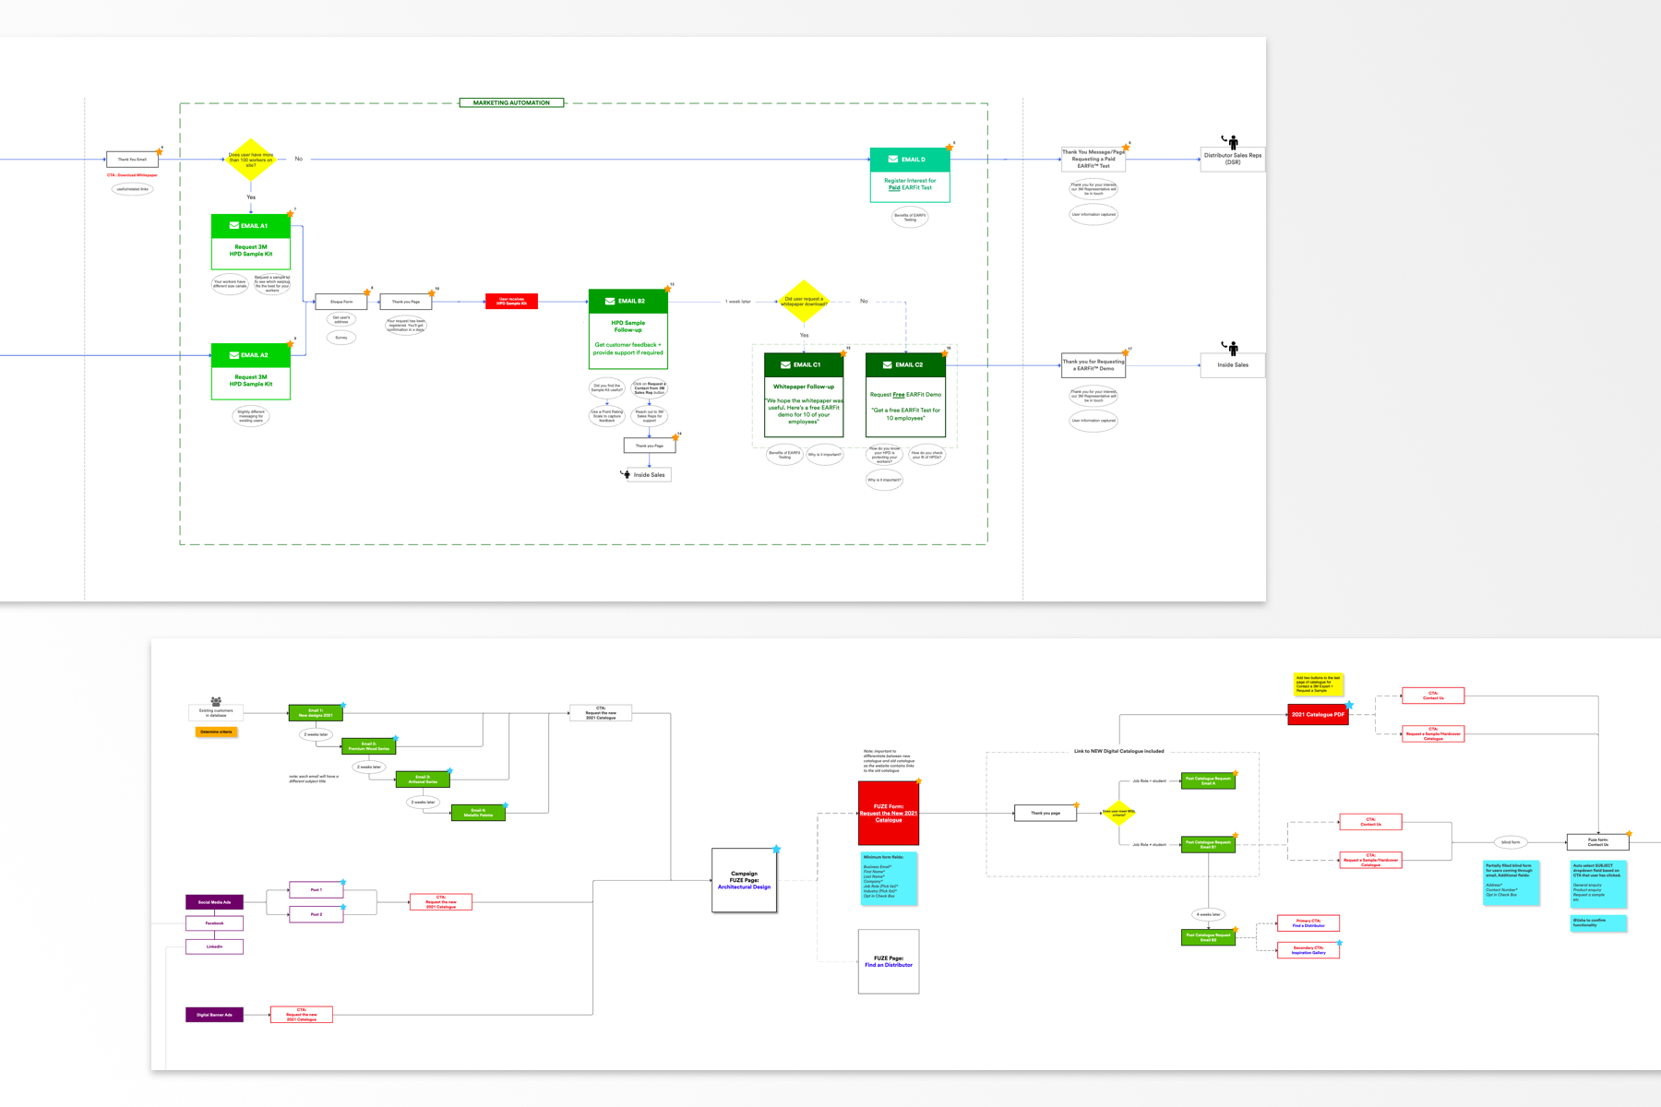Screen dimensions: 1661x1107
Task: Click the phone person icon above Distributor Sales Reps
Action: point(1230,141)
